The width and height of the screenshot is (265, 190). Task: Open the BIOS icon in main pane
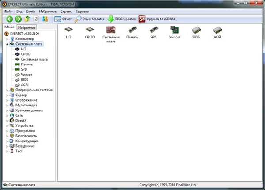(x=196, y=33)
